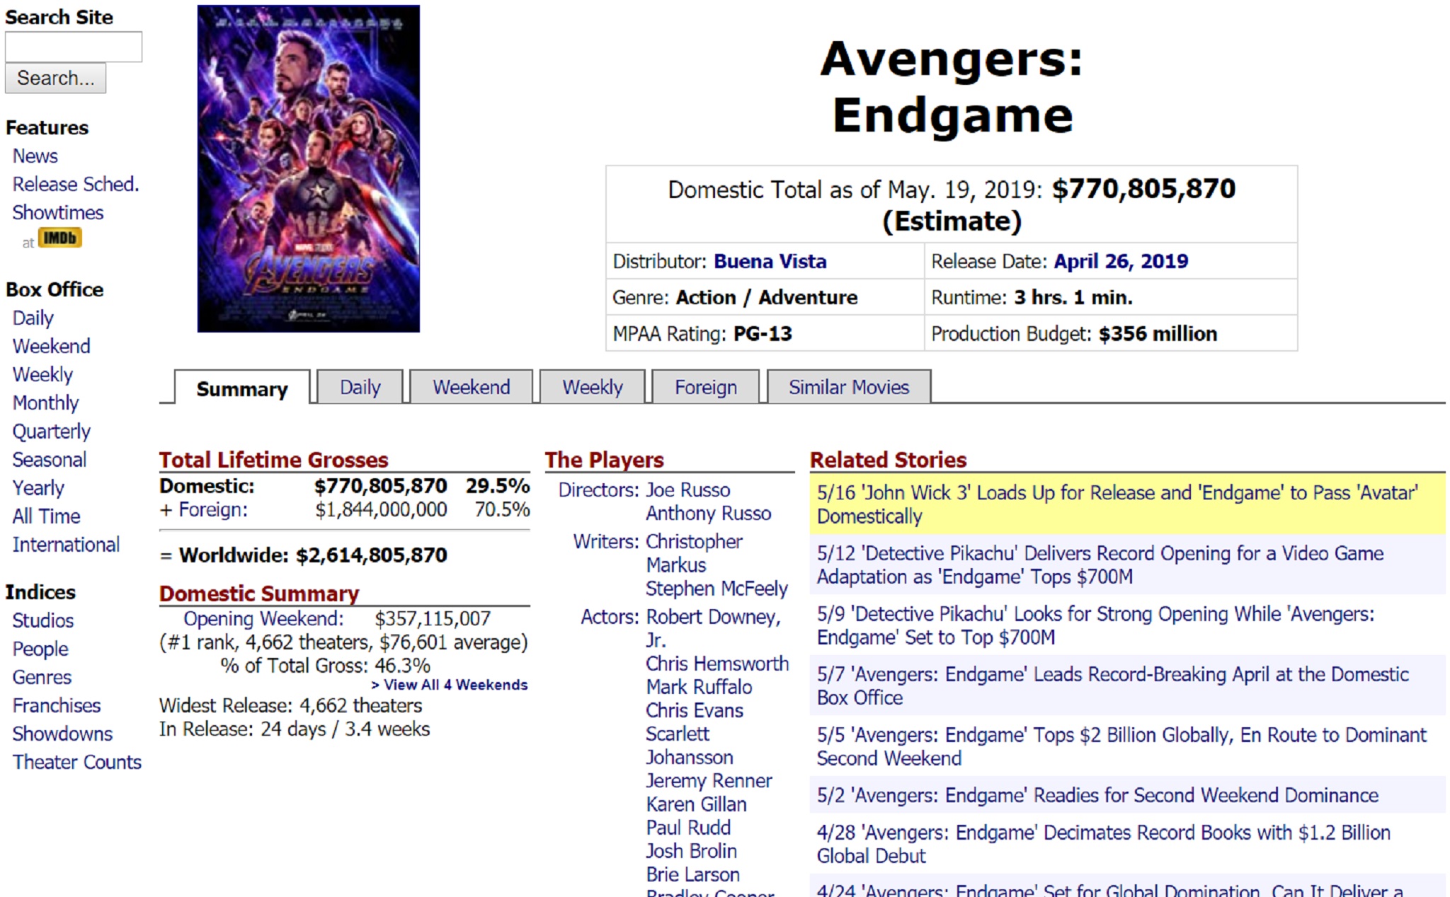Open the Genres index link

click(42, 677)
